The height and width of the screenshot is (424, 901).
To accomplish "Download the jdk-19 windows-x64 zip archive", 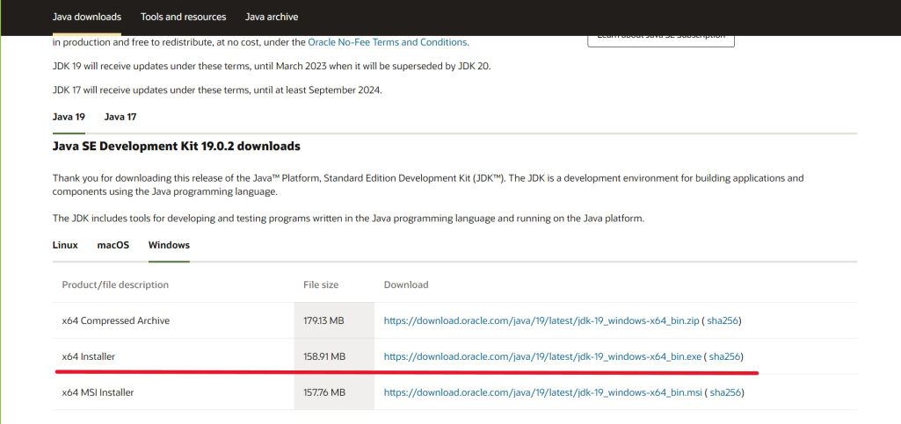I will pos(541,320).
